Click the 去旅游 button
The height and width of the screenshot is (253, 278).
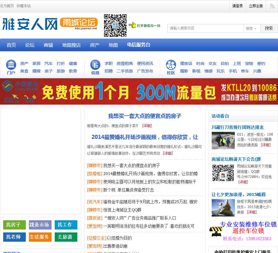point(66,237)
